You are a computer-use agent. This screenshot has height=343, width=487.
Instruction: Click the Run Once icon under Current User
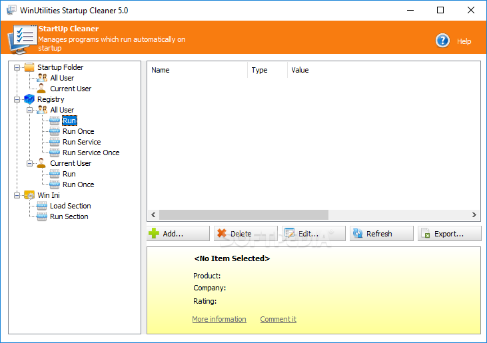coord(55,184)
